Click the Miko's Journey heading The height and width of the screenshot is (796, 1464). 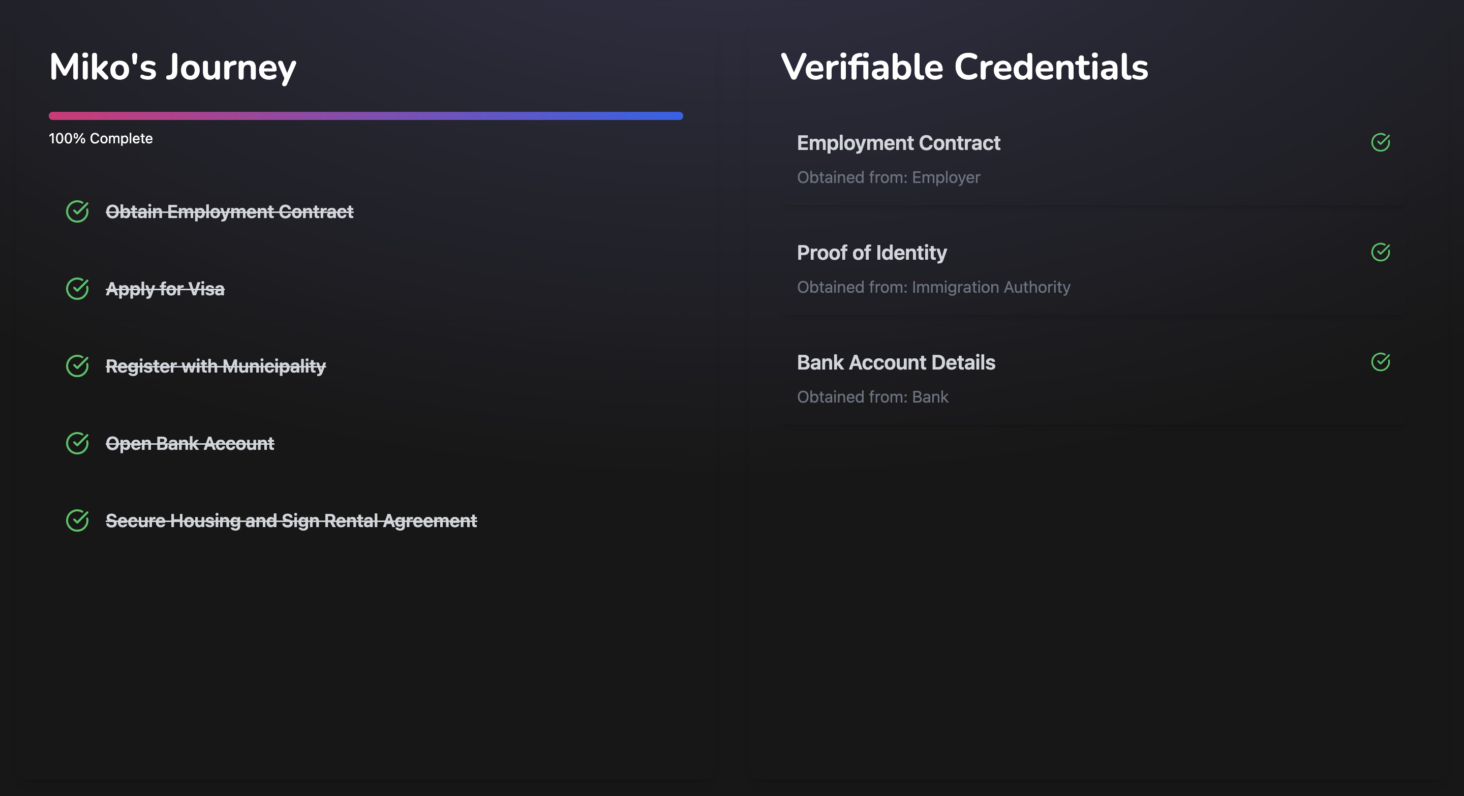click(172, 67)
